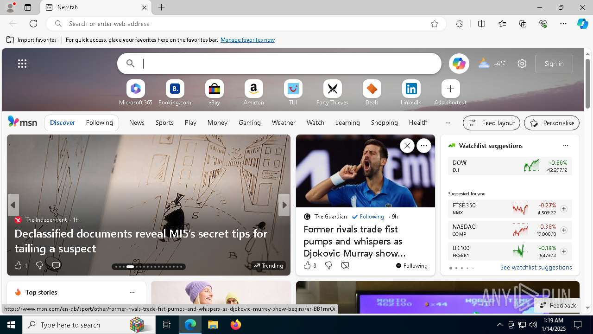Open the Edge Copilot sidebar icon
The height and width of the screenshot is (334, 593).
point(582,24)
